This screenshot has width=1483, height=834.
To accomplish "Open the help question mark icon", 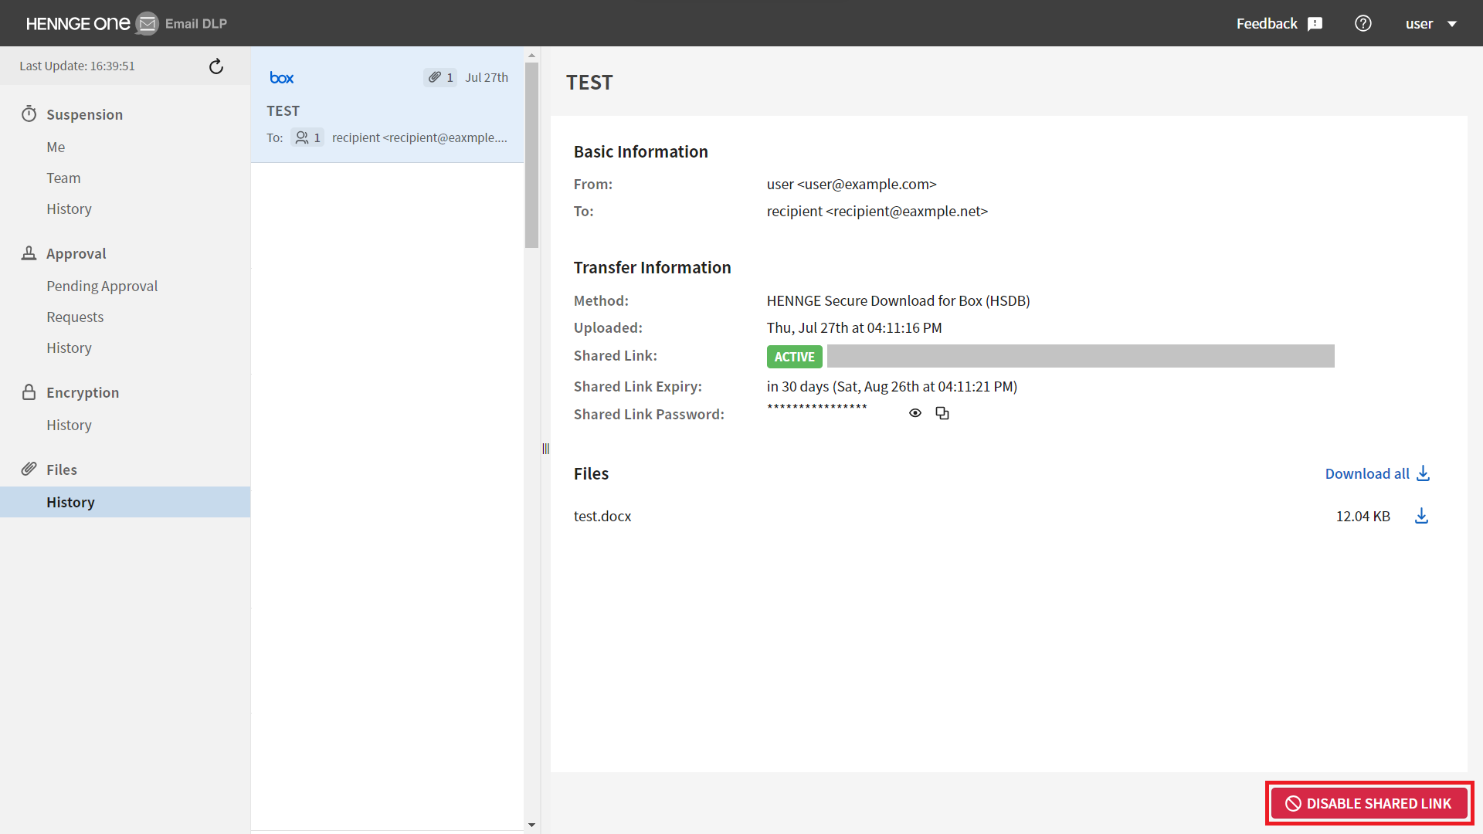I will coord(1363,23).
